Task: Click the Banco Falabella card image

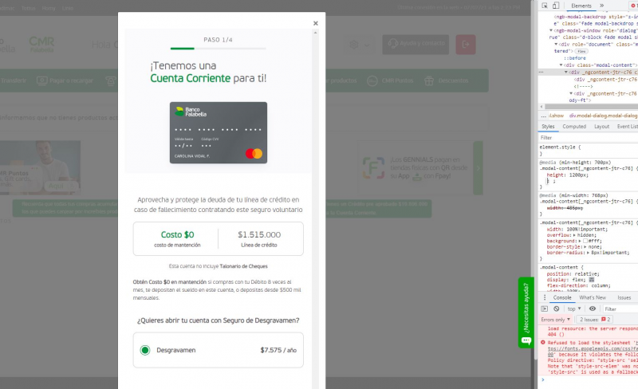Action: pyautogui.click(x=218, y=132)
